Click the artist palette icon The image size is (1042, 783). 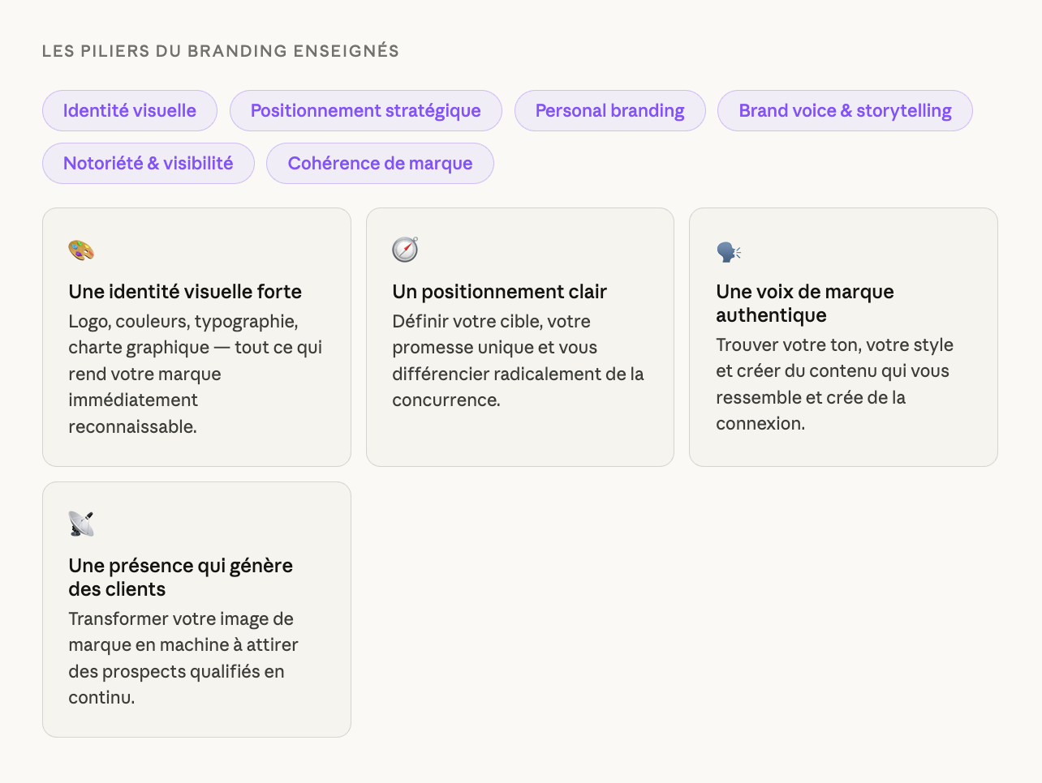click(x=81, y=250)
